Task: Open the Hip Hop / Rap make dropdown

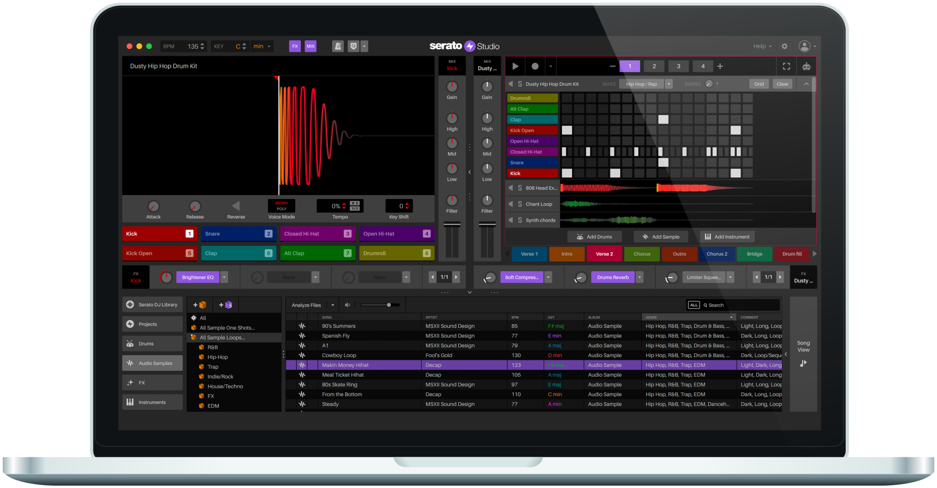Action: pyautogui.click(x=669, y=84)
